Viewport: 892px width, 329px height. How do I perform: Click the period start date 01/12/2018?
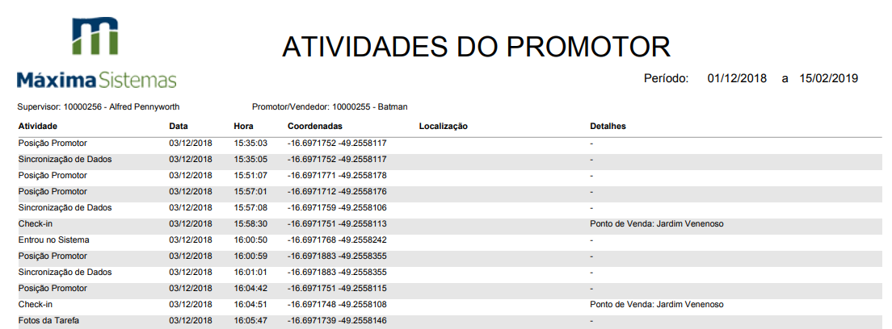(x=737, y=79)
